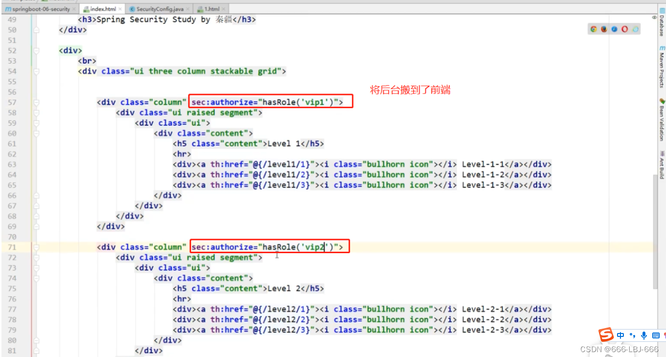666x357 pixels.
Task: Collapse the ui div at line 73
Action: 36,268
